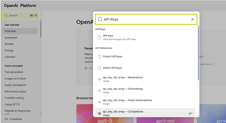Click the document icon next to API keys settings
Viewport: 226px width, 123px height.
[100, 37]
